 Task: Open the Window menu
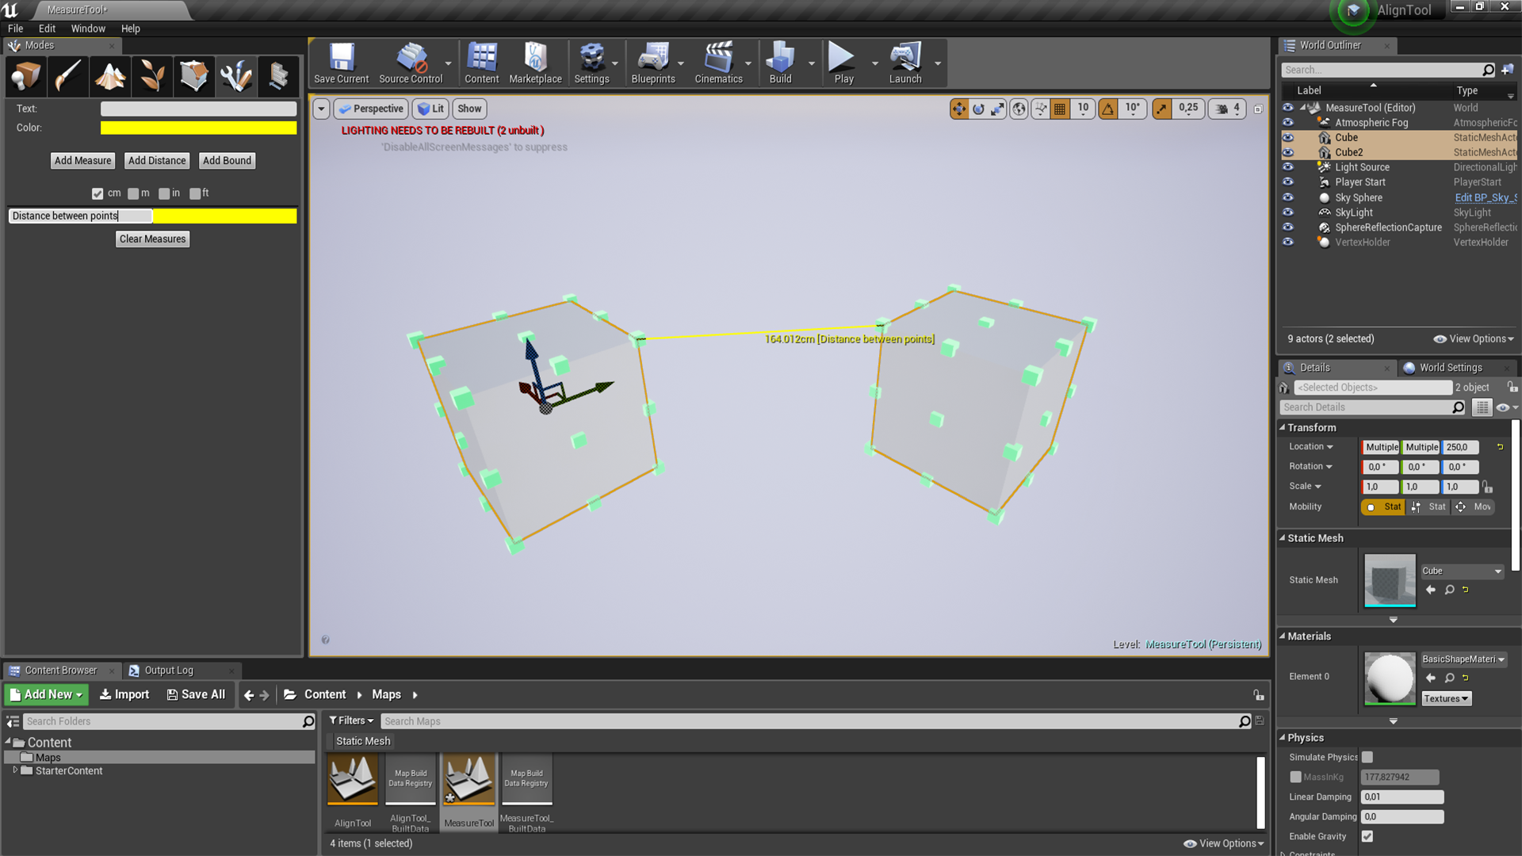(88, 29)
